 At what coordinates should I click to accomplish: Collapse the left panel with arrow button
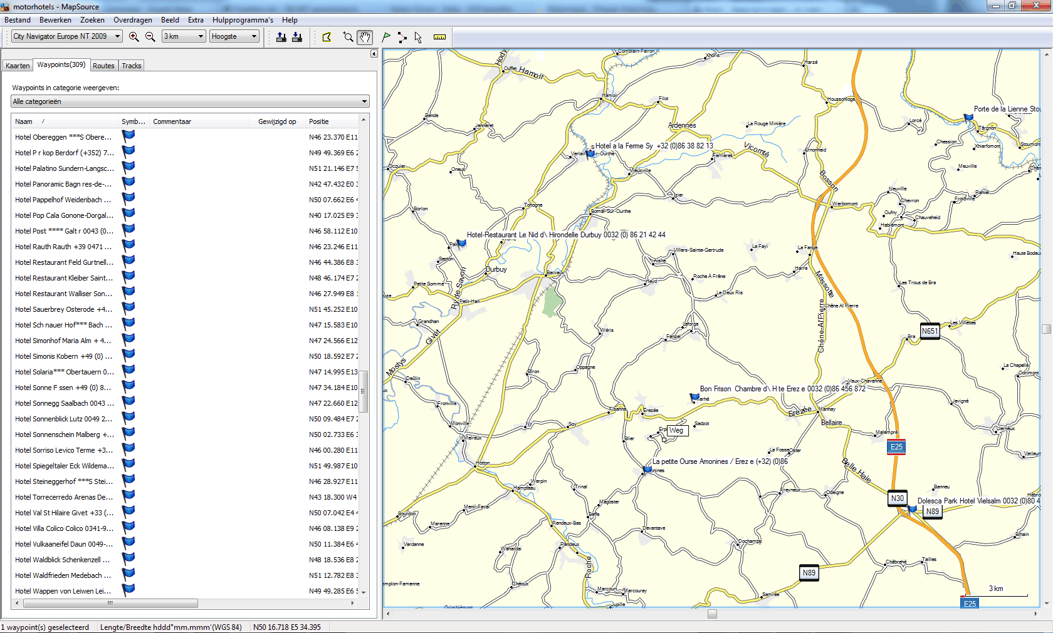coord(374,54)
